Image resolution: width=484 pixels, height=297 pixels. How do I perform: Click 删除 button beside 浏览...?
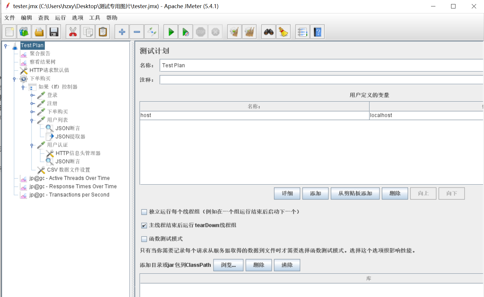click(x=259, y=265)
